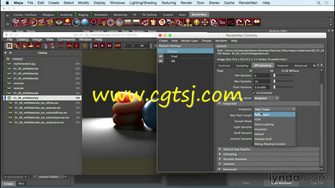Open the Lighting/Shading menu in Maya
The height and width of the screenshot is (188, 335).
pos(143,3)
